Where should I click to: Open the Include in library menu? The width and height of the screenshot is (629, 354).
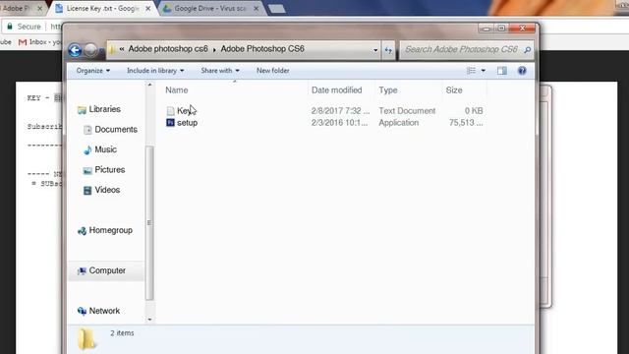point(155,71)
